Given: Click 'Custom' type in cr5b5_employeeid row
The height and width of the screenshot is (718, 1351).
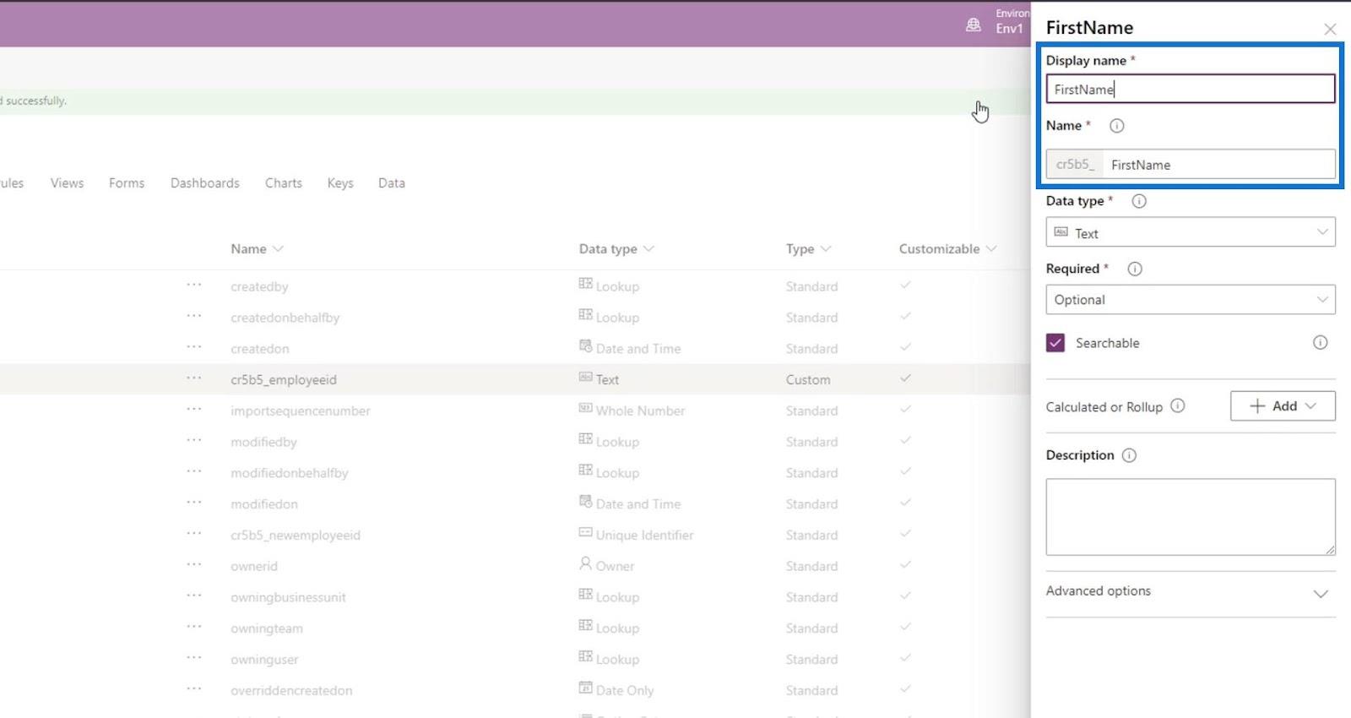Looking at the screenshot, I should point(808,380).
